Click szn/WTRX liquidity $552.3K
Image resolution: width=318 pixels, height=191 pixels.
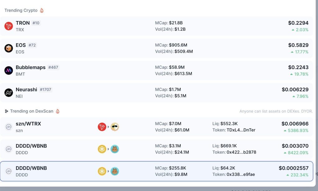click(x=229, y=124)
